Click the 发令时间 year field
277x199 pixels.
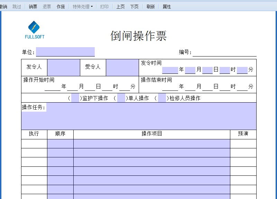170,70
